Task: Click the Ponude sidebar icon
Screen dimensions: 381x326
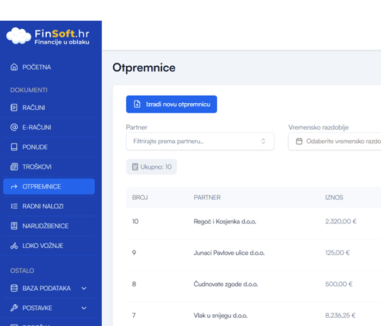Action: click(x=14, y=147)
